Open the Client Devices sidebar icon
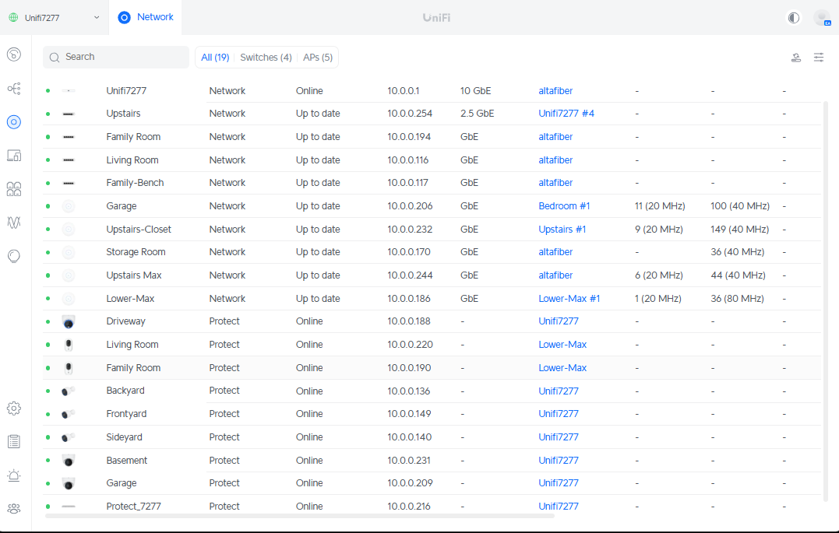Screen dimensions: 839x533 pos(14,156)
